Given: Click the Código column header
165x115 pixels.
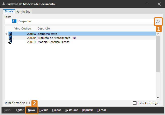Looking at the screenshot, I should click(26, 28).
